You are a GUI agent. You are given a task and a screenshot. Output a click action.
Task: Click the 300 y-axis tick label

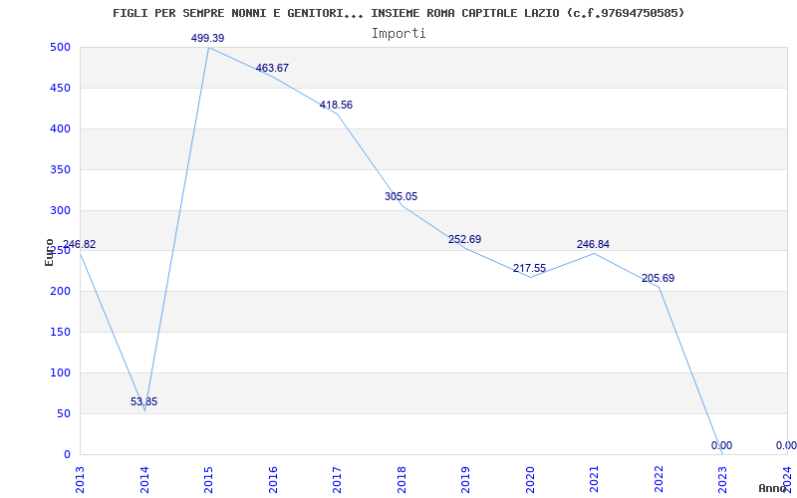tap(60, 210)
